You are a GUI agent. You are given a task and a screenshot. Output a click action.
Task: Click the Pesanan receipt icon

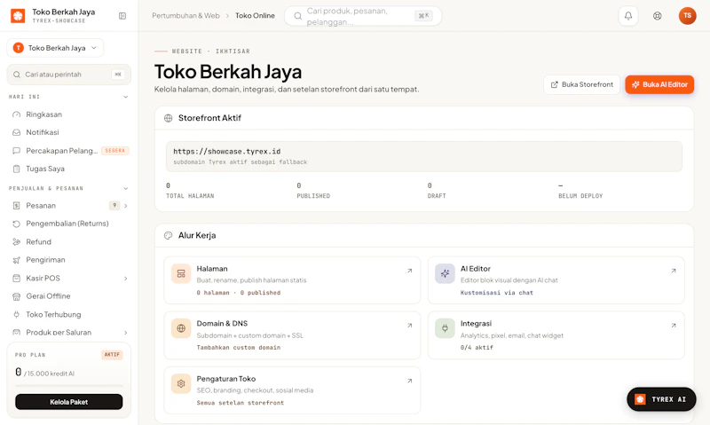tap(16, 206)
